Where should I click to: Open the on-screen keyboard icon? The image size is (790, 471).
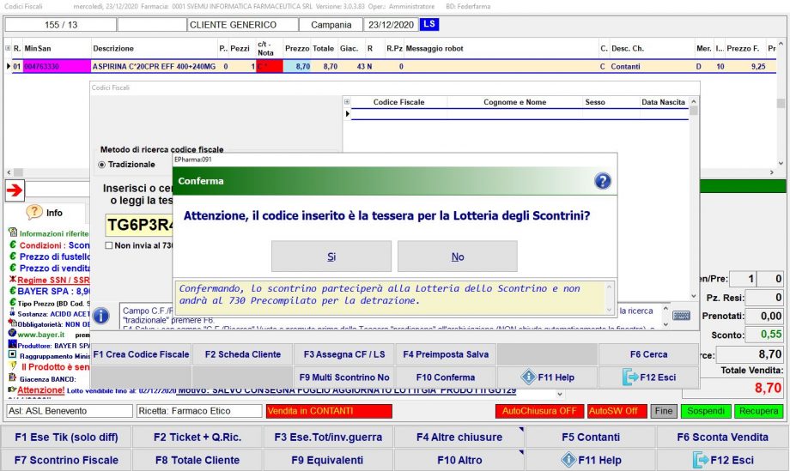[682, 316]
